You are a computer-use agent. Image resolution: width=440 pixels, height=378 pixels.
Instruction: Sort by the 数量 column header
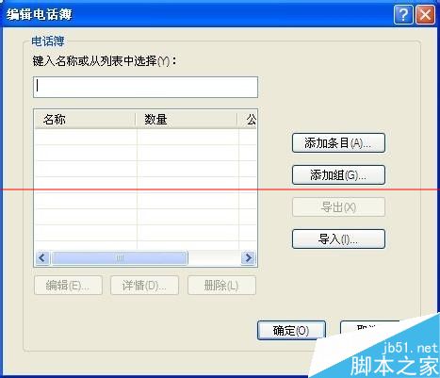coord(187,120)
